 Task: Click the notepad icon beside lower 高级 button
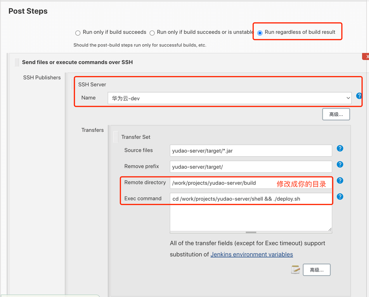pyautogui.click(x=295, y=270)
